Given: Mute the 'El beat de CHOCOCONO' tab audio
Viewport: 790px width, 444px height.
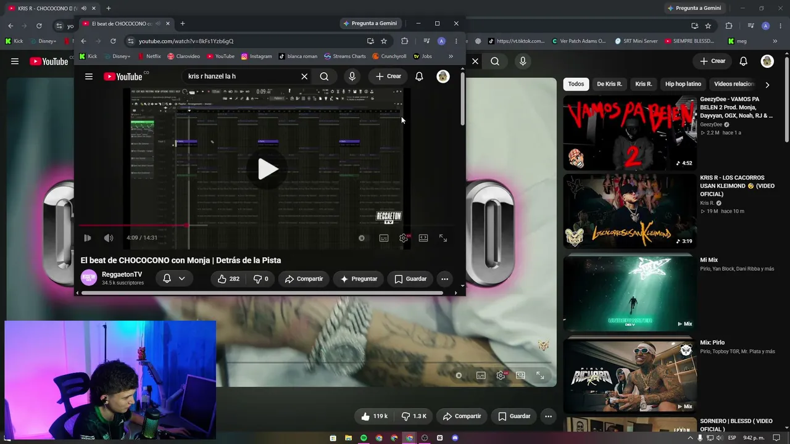Looking at the screenshot, I should tap(158, 23).
